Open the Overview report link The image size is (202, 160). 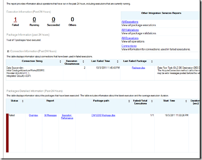(x=34, y=116)
